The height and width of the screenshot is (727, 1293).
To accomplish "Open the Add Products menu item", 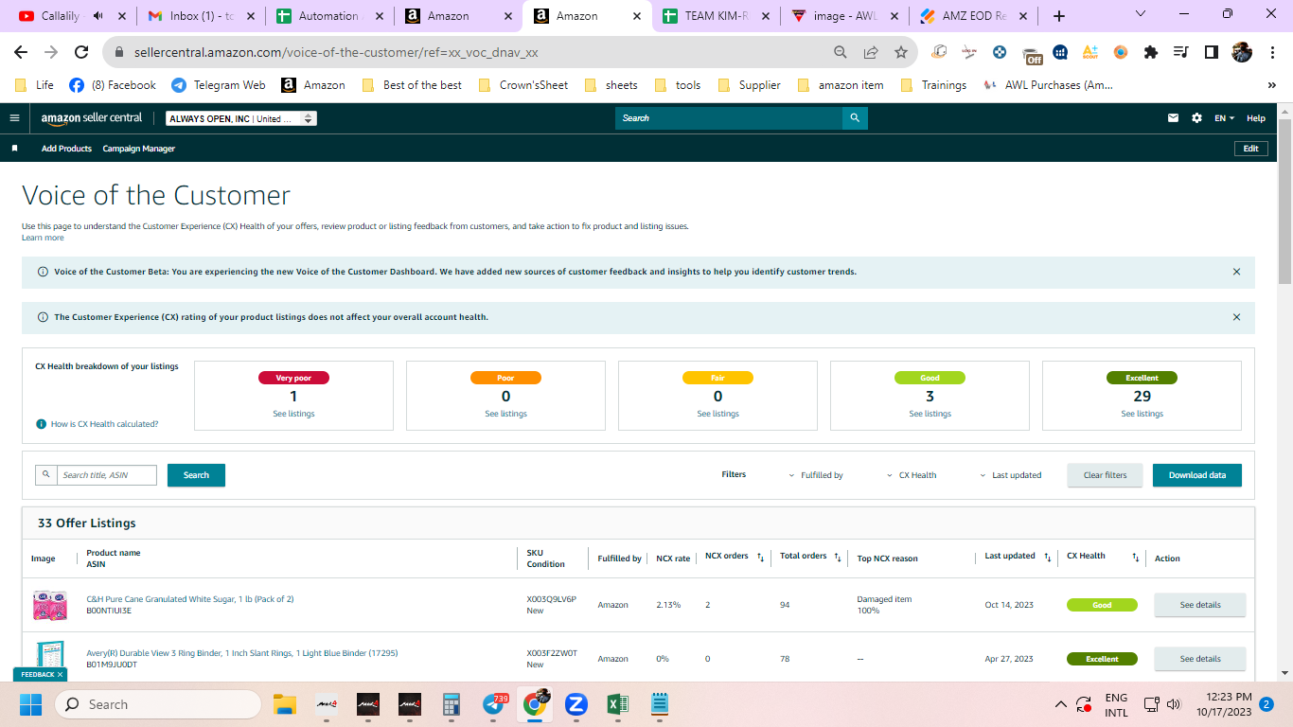I will (66, 149).
